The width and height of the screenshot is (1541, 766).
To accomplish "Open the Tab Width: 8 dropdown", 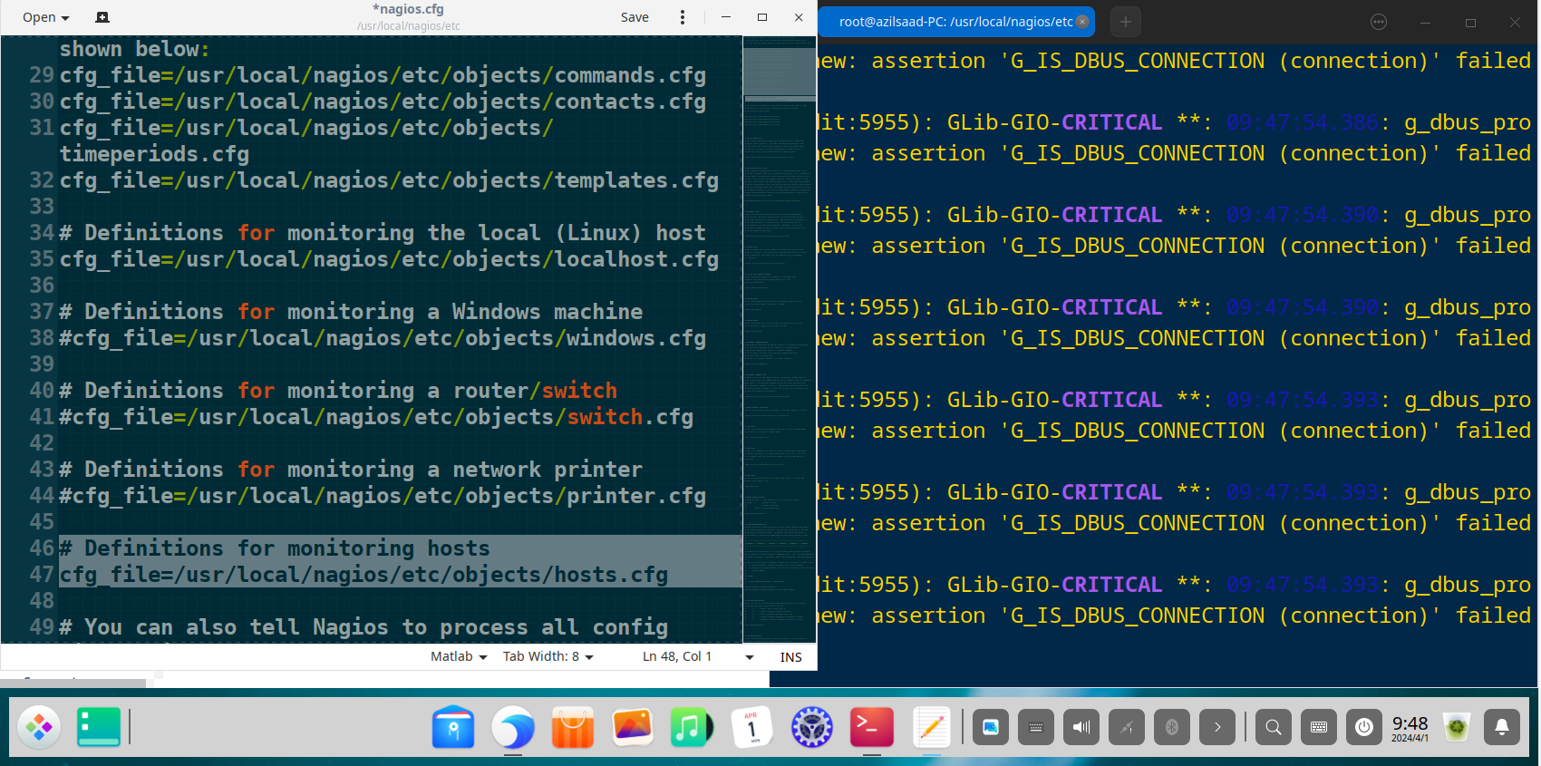I will tap(548, 657).
